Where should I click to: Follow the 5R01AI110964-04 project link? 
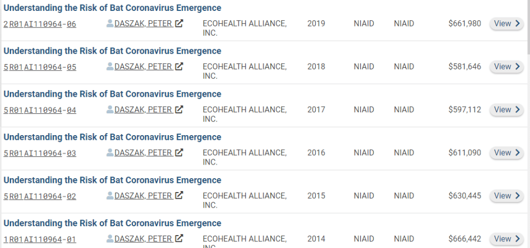[40, 110]
